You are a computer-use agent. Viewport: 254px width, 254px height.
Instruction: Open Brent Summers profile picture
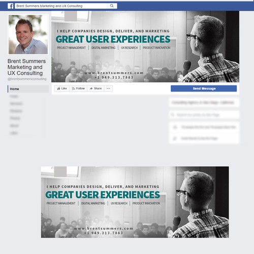click(28, 35)
